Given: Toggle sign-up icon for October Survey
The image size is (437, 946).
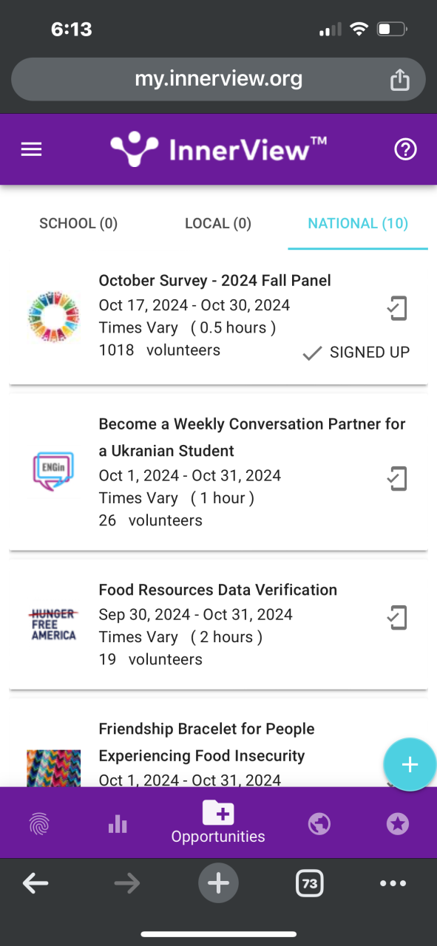Looking at the screenshot, I should [398, 308].
